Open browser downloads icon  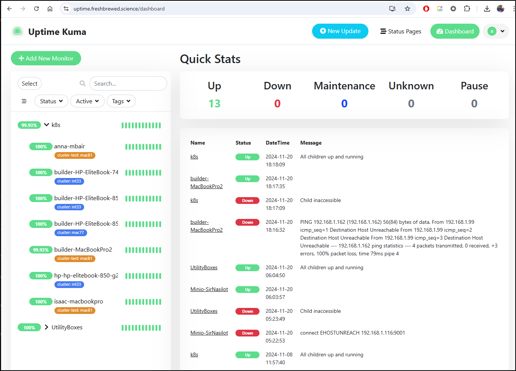(487, 9)
